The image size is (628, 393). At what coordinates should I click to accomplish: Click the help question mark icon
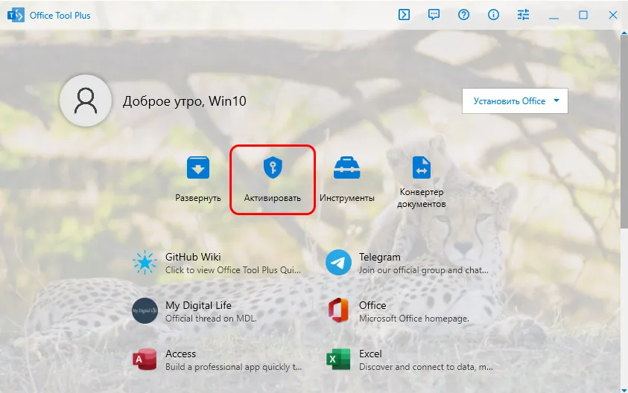[463, 15]
